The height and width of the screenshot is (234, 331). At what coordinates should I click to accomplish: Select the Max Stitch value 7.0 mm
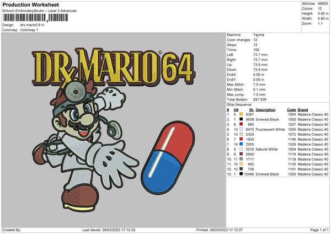[259, 84]
